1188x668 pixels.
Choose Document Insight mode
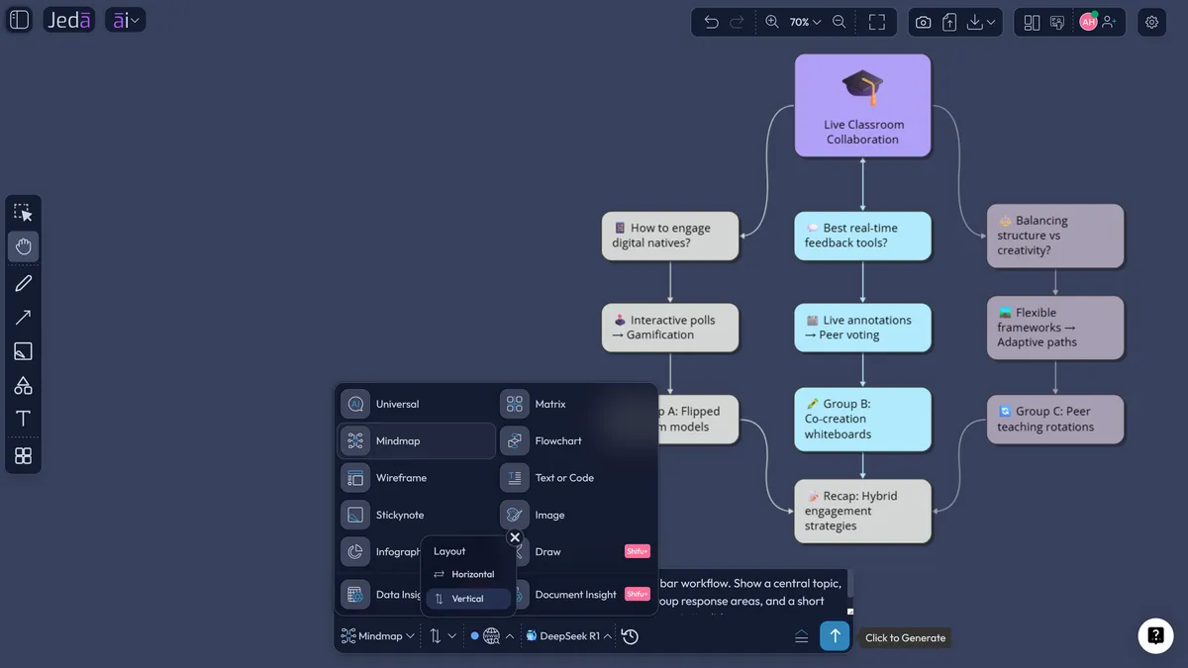coord(576,595)
